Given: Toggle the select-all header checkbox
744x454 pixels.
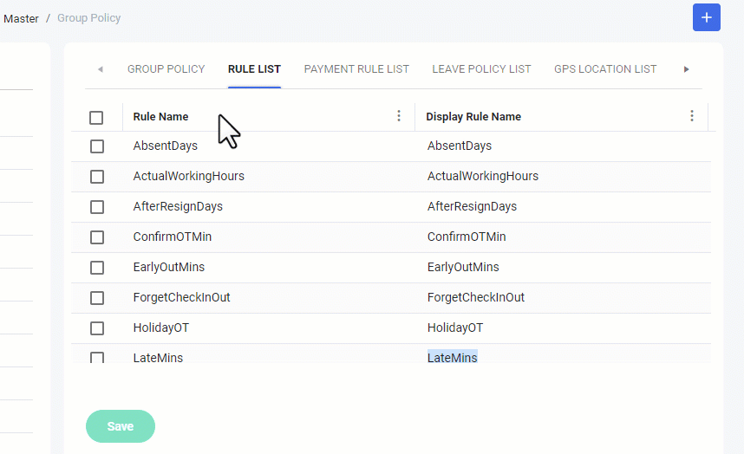Looking at the screenshot, I should (x=96, y=117).
